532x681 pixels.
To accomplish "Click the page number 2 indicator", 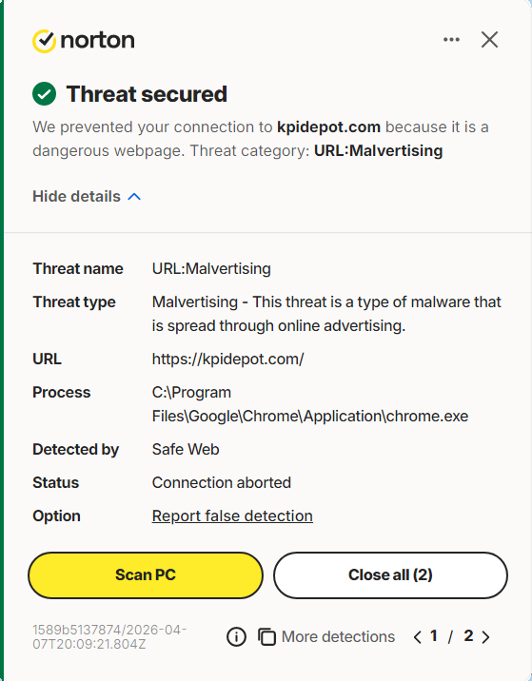I will [468, 636].
